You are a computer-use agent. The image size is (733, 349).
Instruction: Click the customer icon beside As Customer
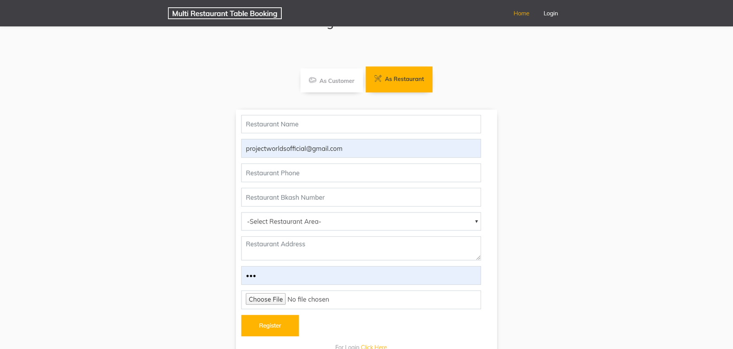coord(312,80)
